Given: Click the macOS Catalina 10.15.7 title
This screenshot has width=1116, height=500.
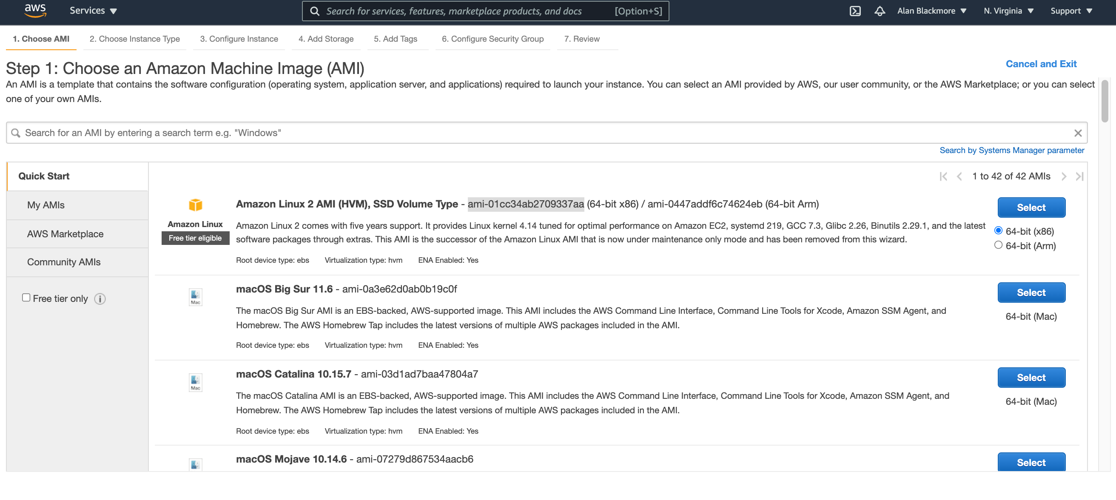Looking at the screenshot, I should pyautogui.click(x=293, y=373).
